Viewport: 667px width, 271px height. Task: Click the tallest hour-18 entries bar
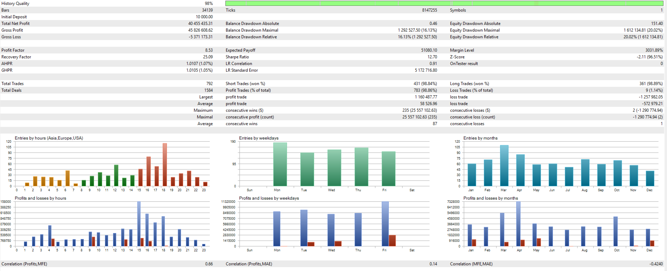[x=164, y=164]
